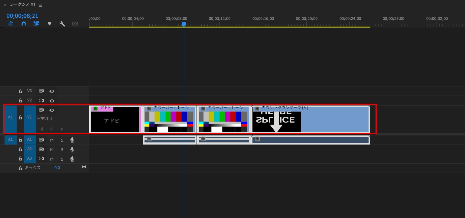Hide track V3 with the eye icon
The height and width of the screenshot is (218, 465).
click(x=52, y=91)
